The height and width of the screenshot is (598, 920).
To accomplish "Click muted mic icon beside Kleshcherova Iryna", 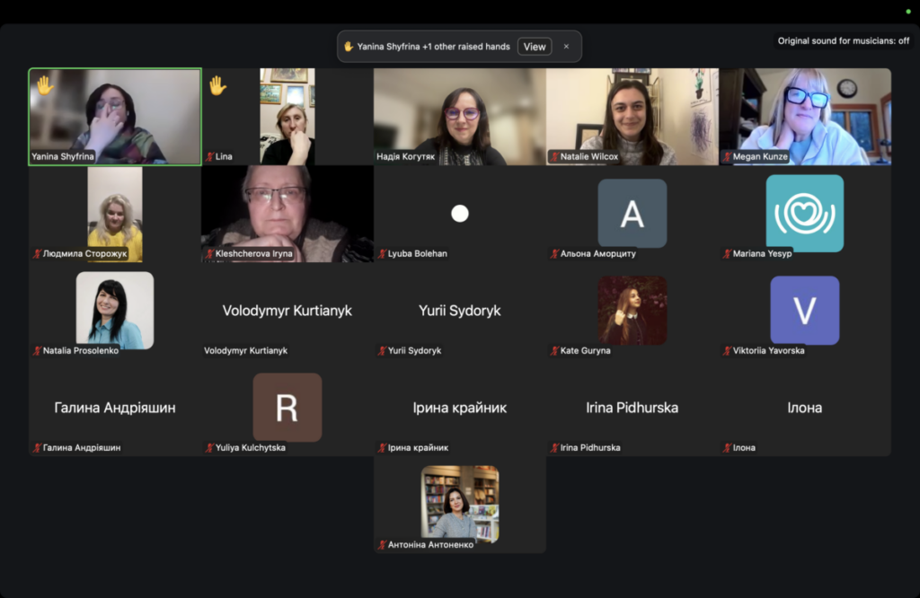I will click(x=209, y=254).
